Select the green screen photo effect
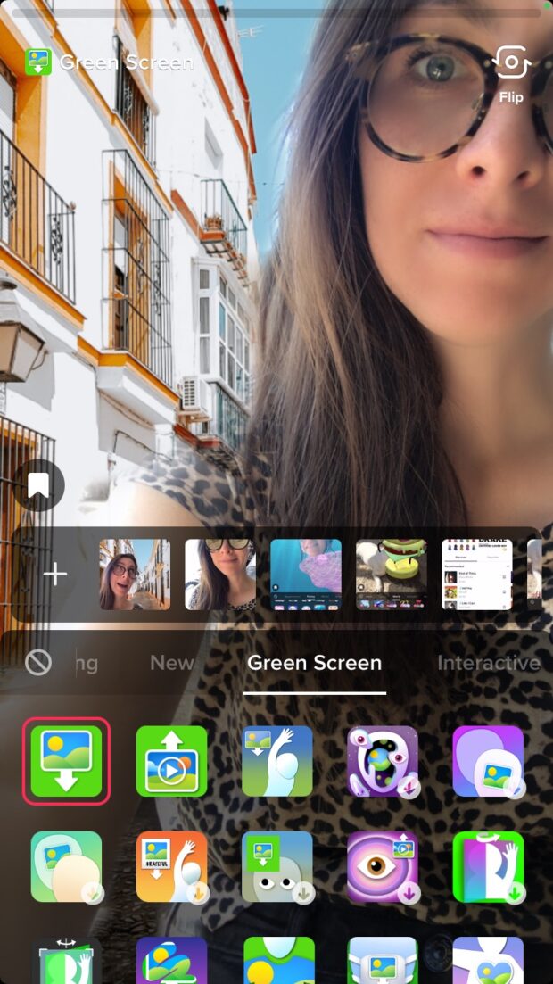 coord(67,760)
